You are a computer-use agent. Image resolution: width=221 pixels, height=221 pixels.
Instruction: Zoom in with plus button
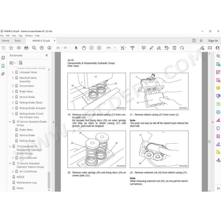point(99,48)
